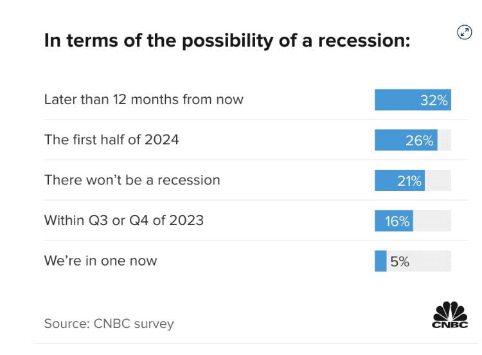This screenshot has width=482, height=355.
Task: Click the "Source: CNBC survey" text
Action: point(109,323)
